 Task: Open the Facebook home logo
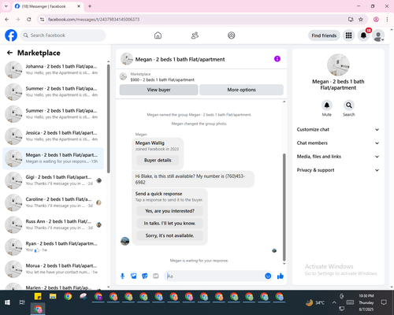(11, 35)
